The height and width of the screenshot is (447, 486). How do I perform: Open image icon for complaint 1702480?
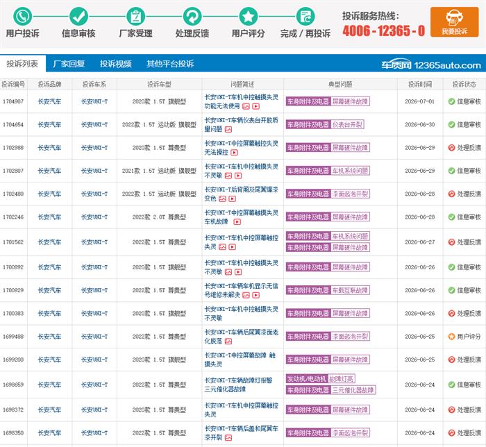222,199
